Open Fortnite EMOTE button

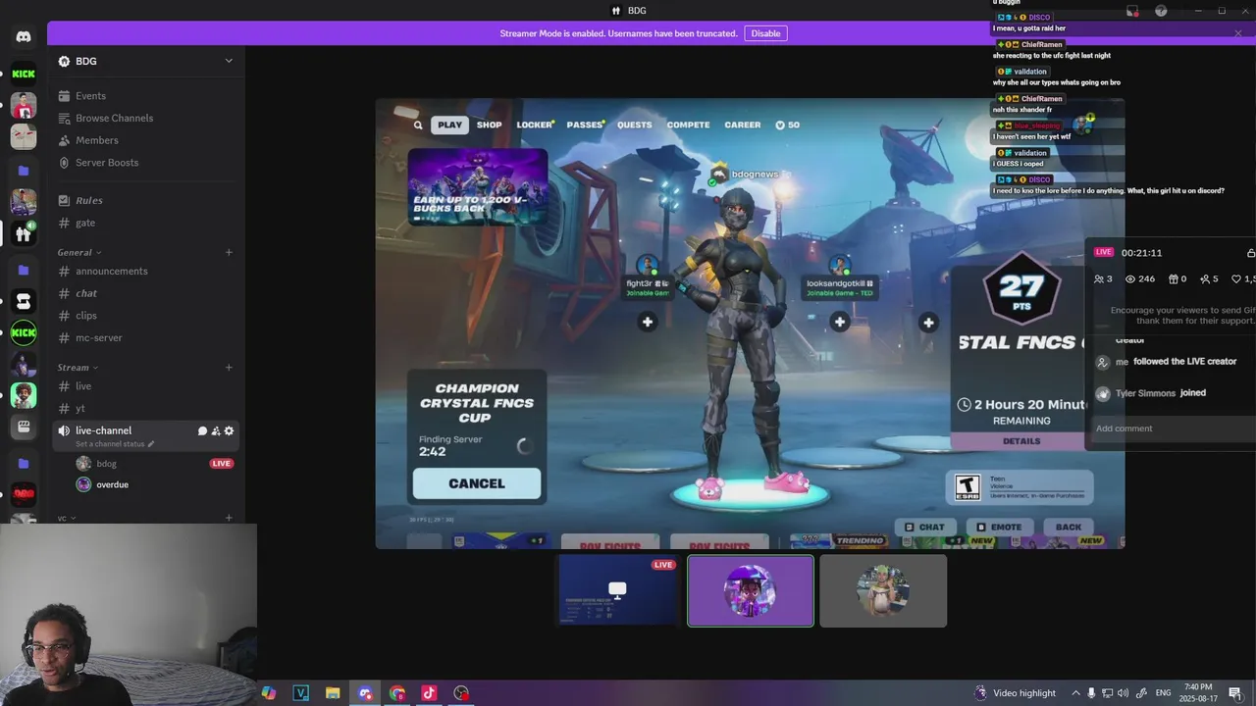pyautogui.click(x=998, y=527)
